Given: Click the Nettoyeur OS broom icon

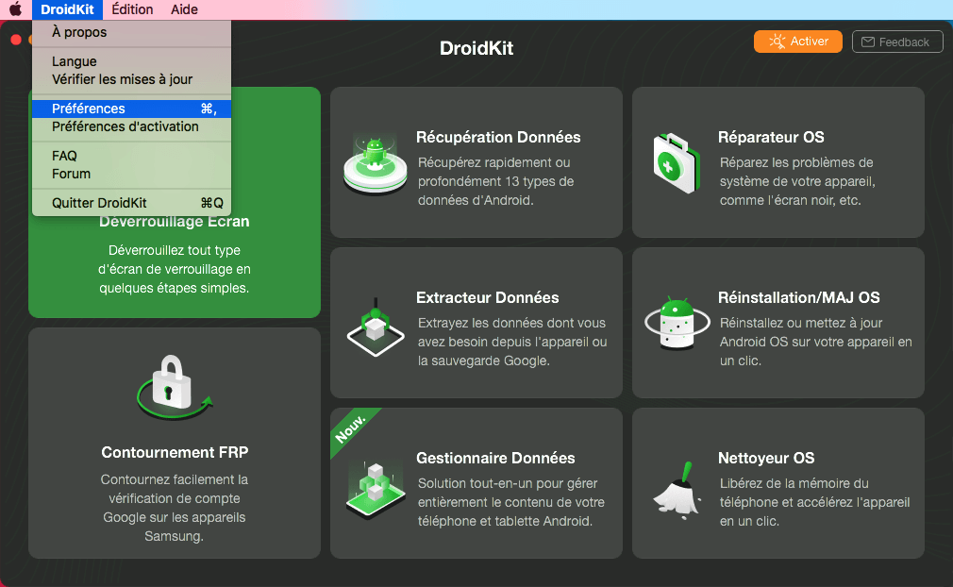Looking at the screenshot, I should pyautogui.click(x=677, y=490).
